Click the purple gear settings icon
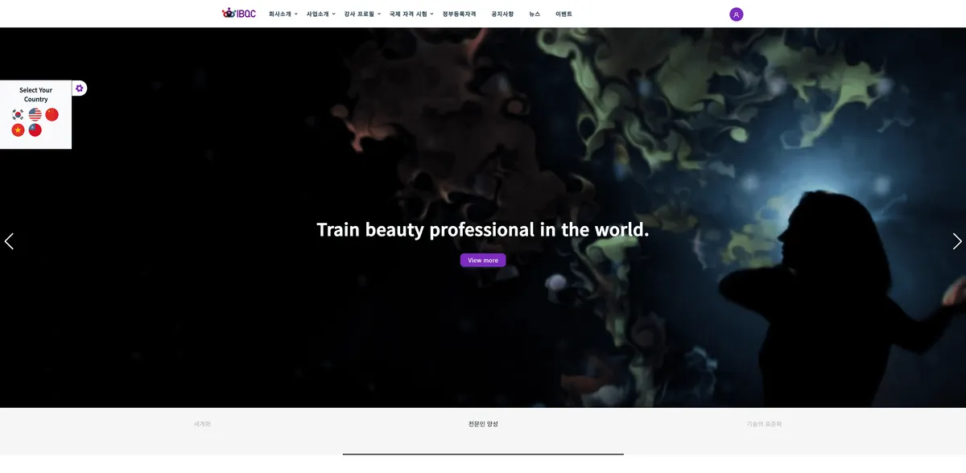 pos(79,88)
